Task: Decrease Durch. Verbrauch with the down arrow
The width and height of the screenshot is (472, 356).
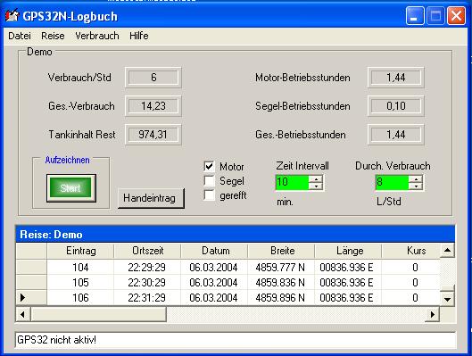Action: click(x=416, y=186)
